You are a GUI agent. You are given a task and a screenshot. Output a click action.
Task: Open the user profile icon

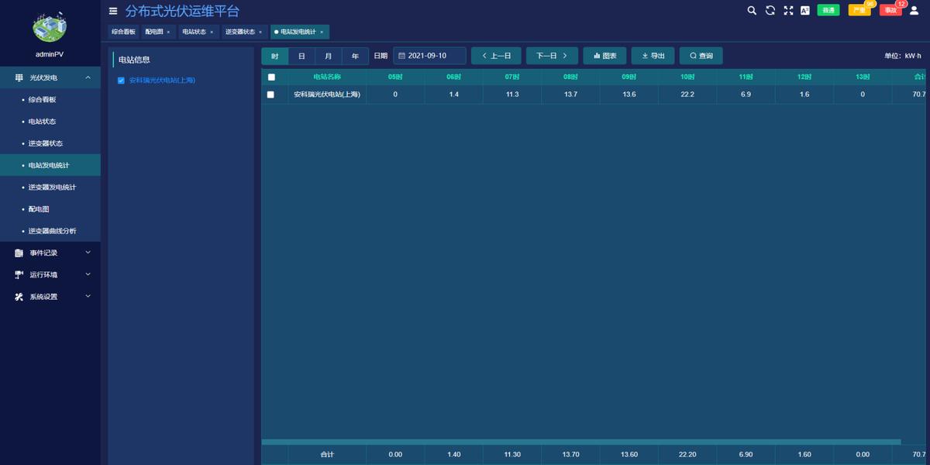914,11
